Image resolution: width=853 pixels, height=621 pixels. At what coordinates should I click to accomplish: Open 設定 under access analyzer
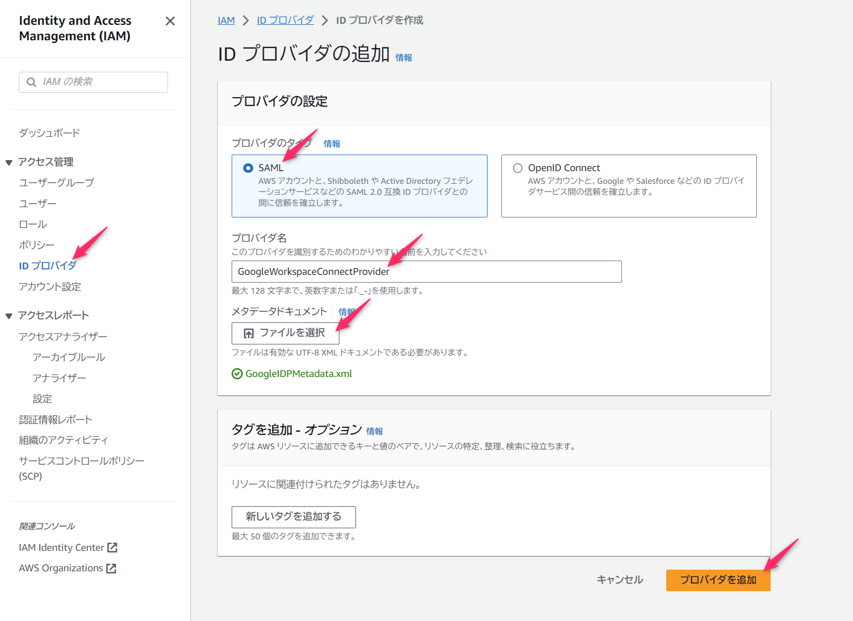pos(42,399)
